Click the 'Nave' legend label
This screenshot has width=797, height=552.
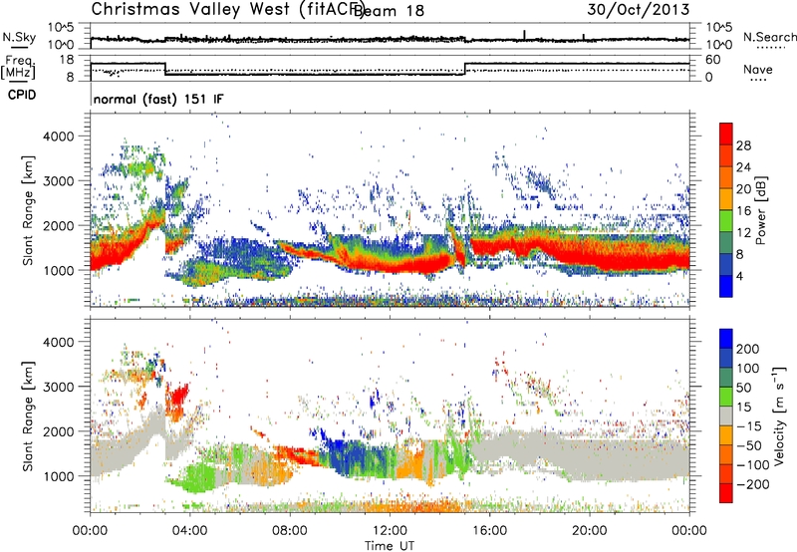(758, 69)
